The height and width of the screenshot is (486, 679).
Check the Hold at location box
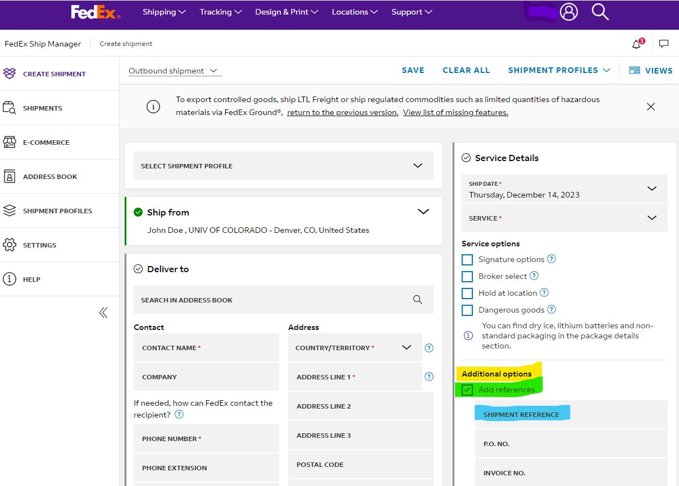click(467, 294)
